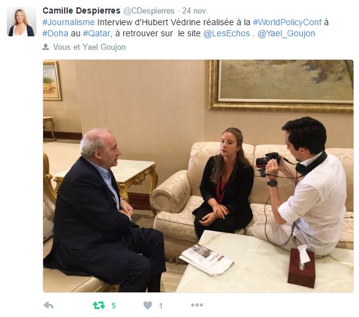The height and width of the screenshot is (317, 359).
Task: Follow the #Journalisme hashtag
Action: click(x=68, y=22)
